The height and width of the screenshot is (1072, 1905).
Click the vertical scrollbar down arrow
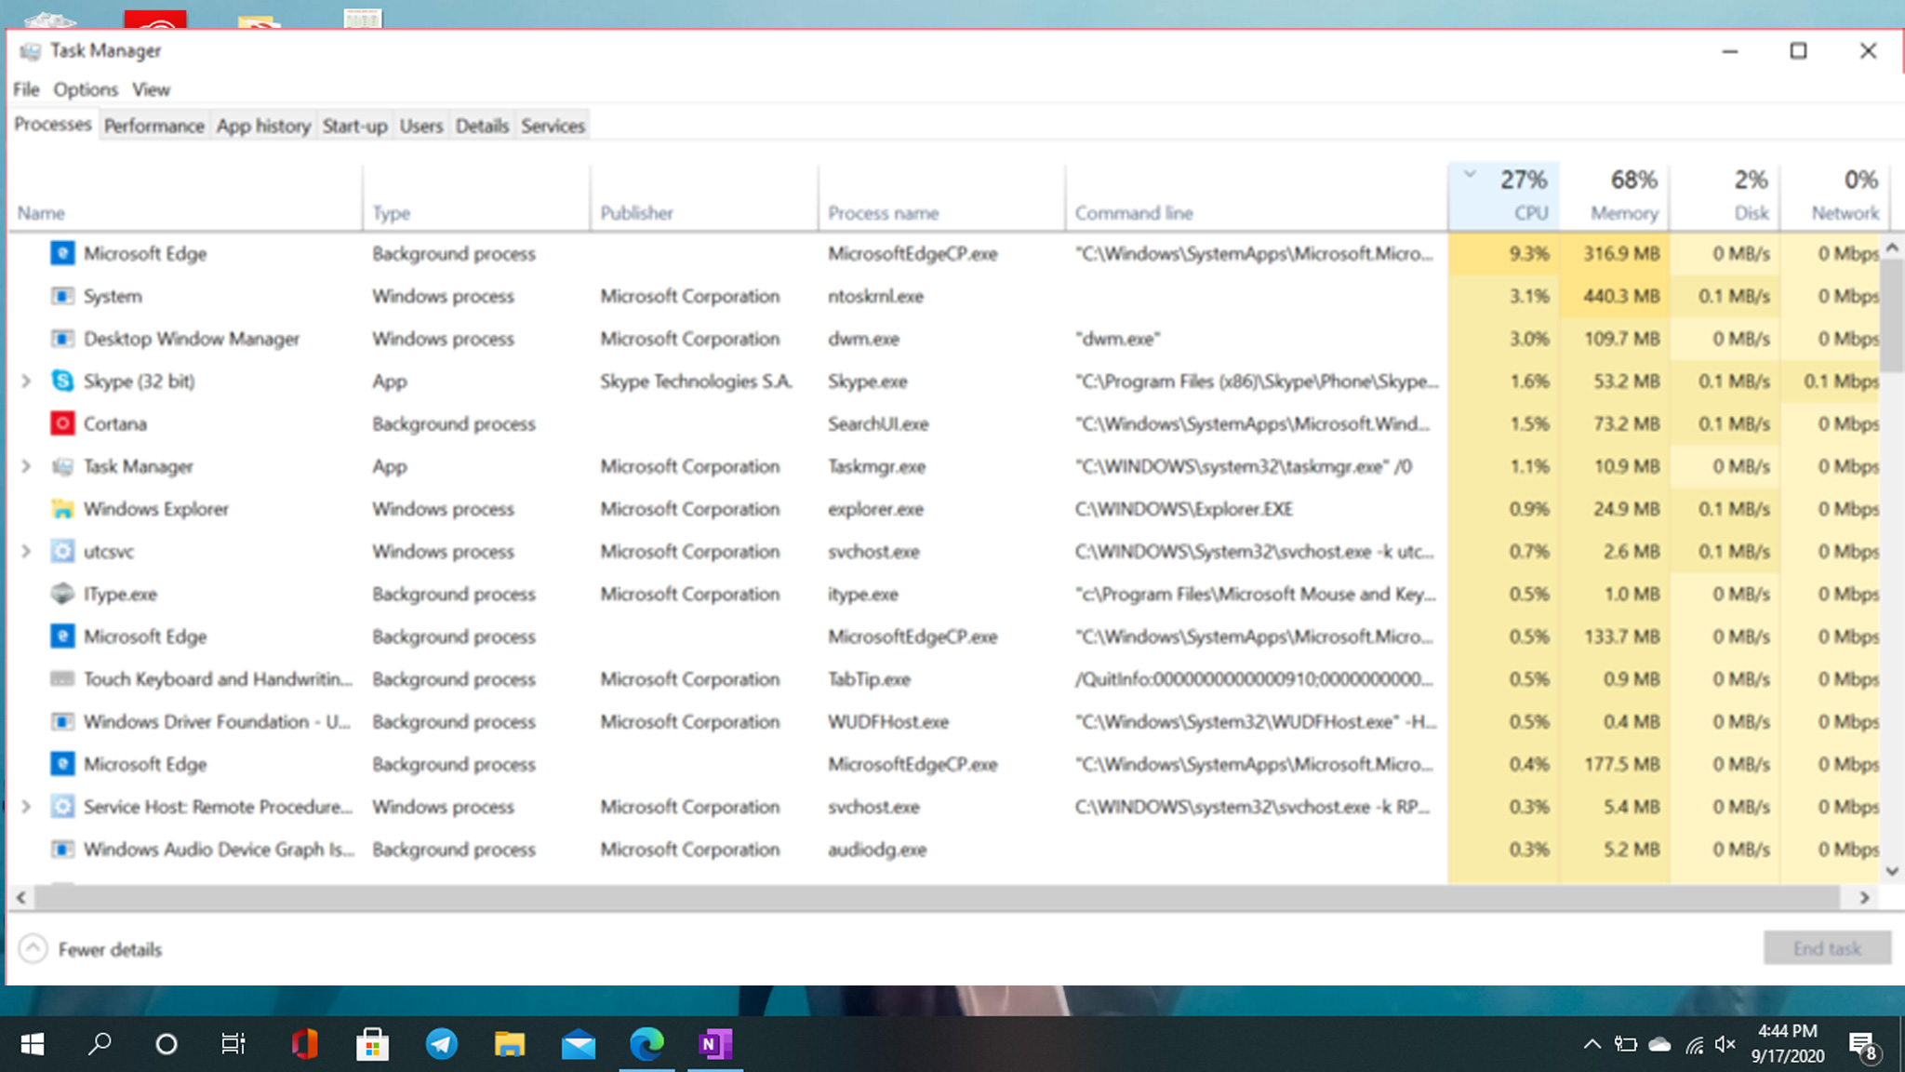point(1892,872)
